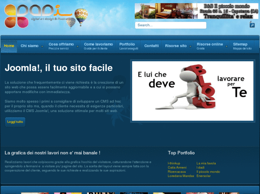Go to the Home menu item
Image resolution: width=260 pixels, height=194 pixels.
click(9, 46)
